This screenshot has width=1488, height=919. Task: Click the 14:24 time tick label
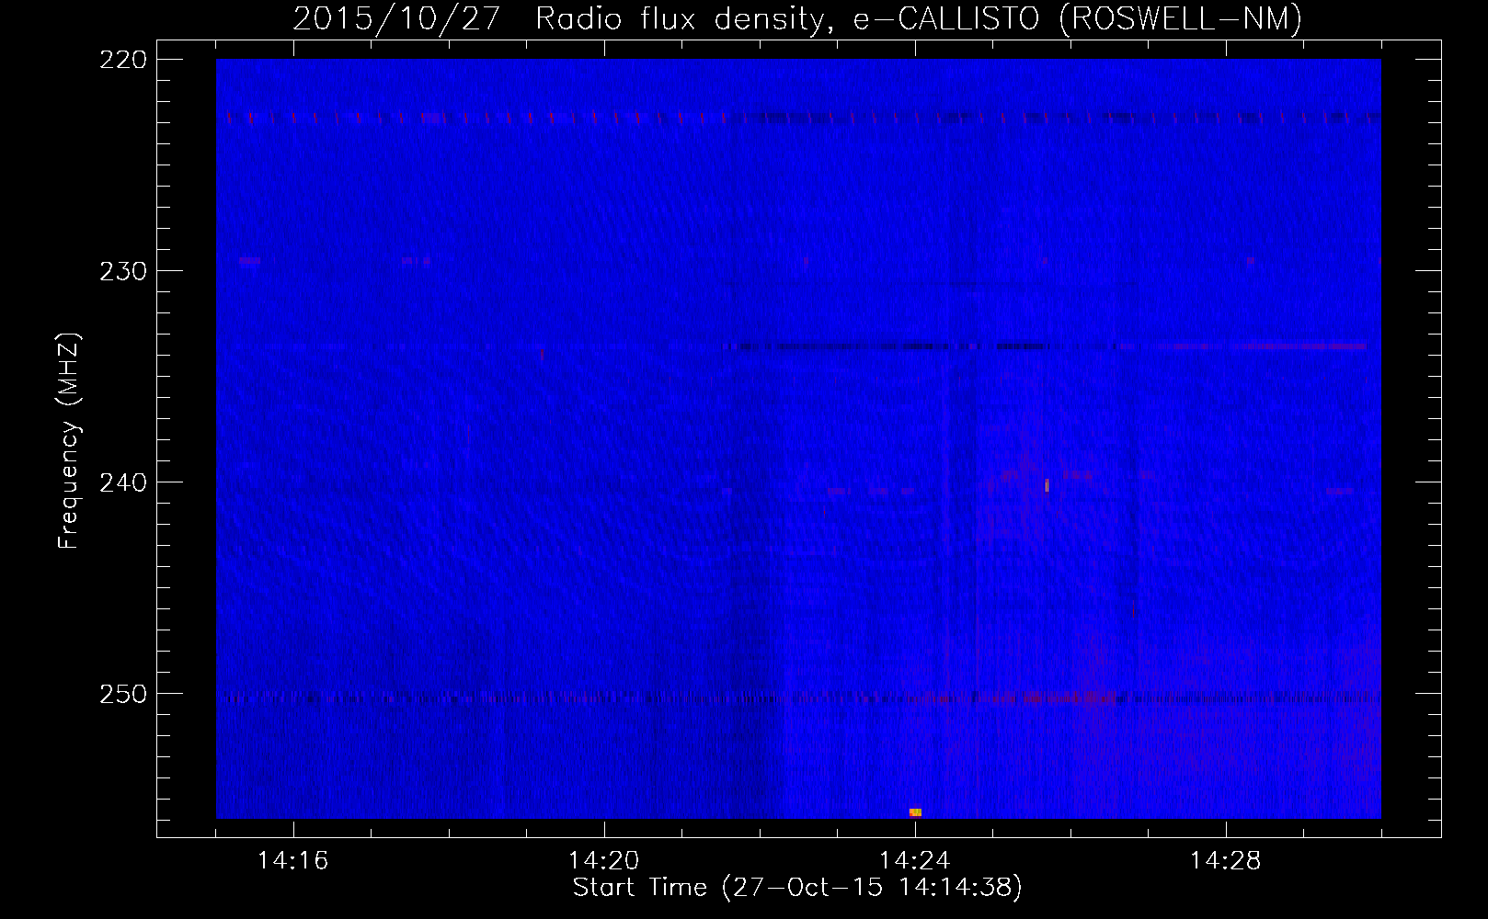click(914, 861)
